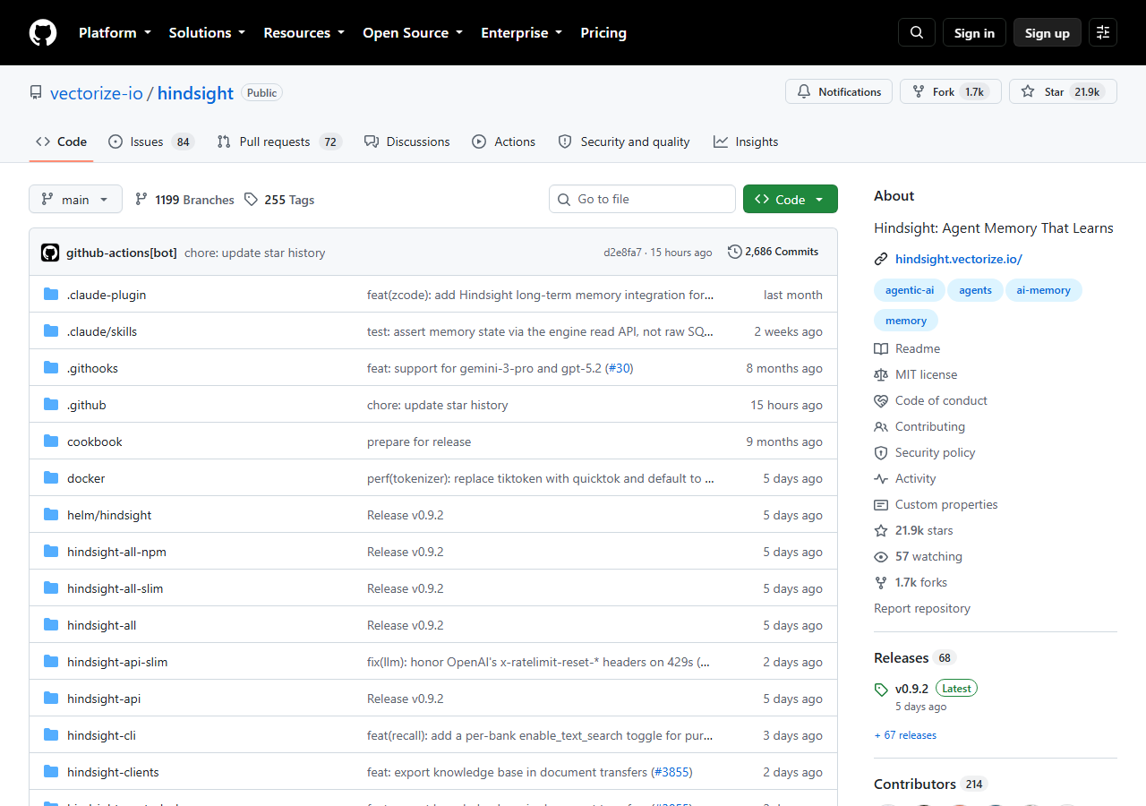Viewport: 1146px width, 806px height.
Task: Open the Actions tab
Action: click(x=503, y=141)
